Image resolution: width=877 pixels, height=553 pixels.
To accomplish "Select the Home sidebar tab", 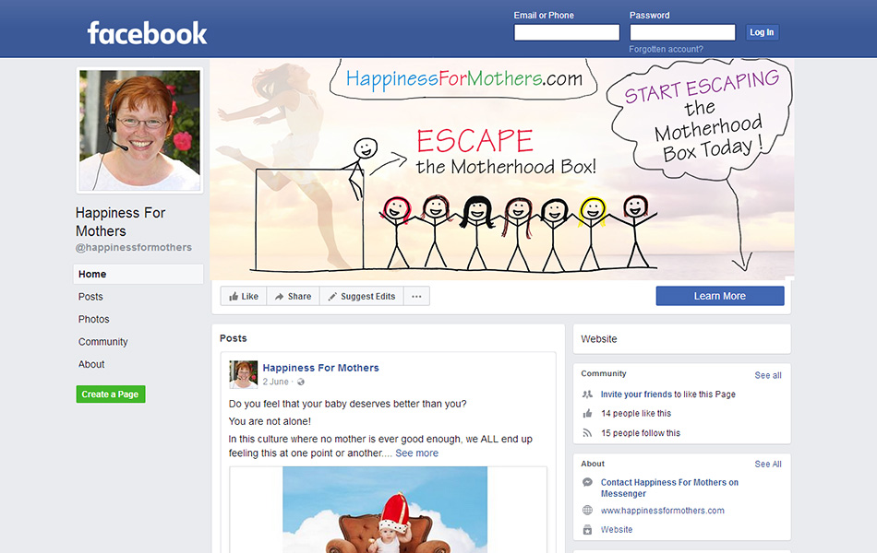I will (138, 275).
